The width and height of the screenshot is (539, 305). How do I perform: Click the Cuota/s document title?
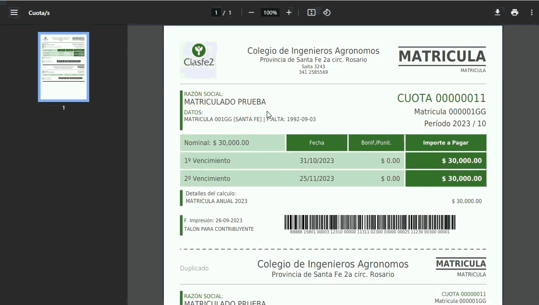(39, 13)
